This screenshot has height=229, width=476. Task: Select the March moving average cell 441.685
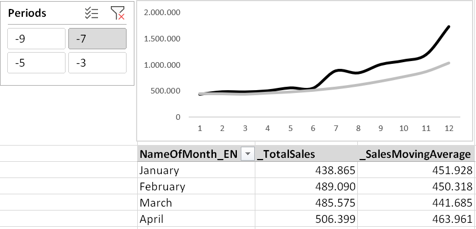[x=417, y=202]
